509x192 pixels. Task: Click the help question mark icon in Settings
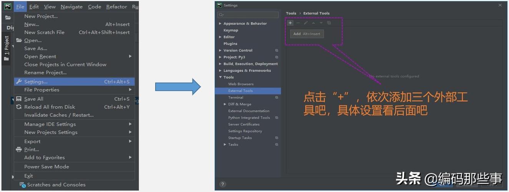(223, 184)
